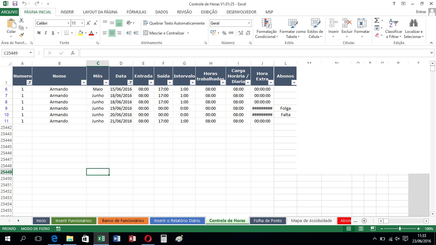Toggle align left in Alinhamento group
The height and width of the screenshot is (245, 436).
[x=105, y=33]
